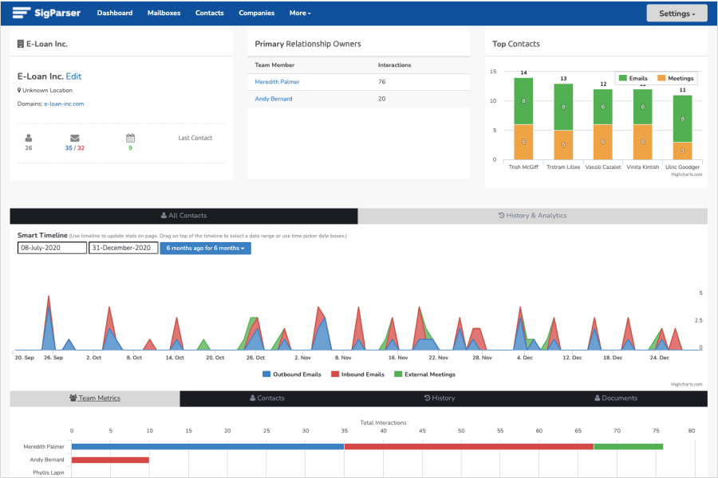The image size is (718, 478).
Task: Select the Team Metrics tab
Action: click(x=95, y=398)
